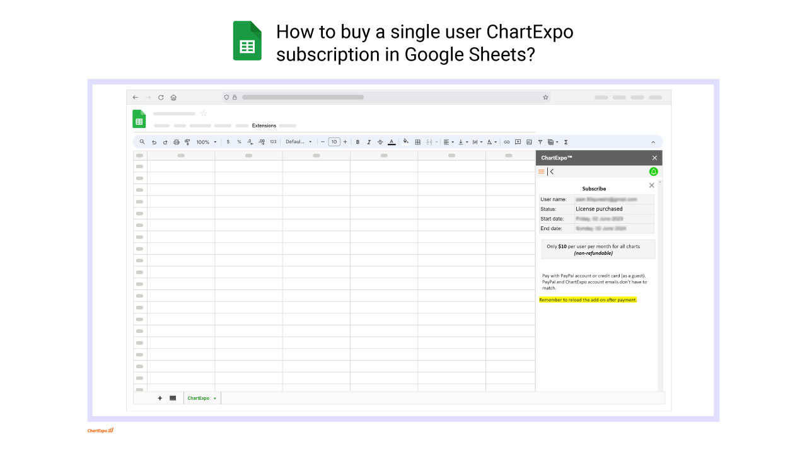Open the zoom 100% dropdown
Screen dimensions: 807x454
point(206,142)
